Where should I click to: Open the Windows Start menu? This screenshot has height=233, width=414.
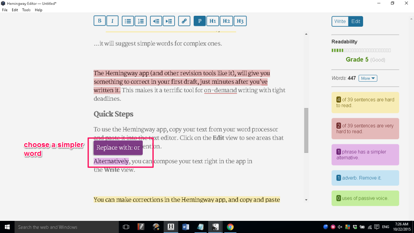[x=7, y=227]
